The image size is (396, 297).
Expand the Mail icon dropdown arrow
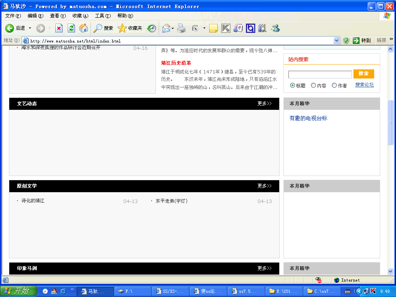pos(173,28)
